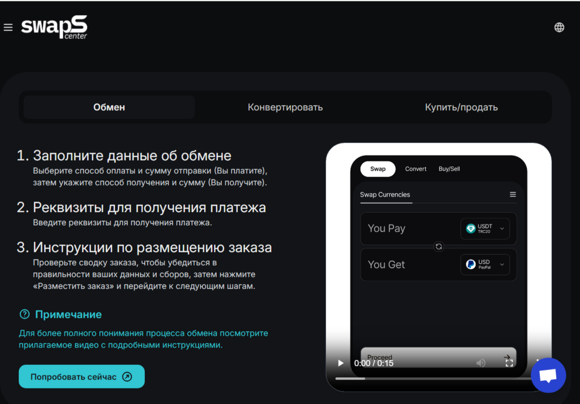This screenshot has width=580, height=404.
Task: Click the Buy/Sell pill in the preview
Action: click(x=449, y=169)
